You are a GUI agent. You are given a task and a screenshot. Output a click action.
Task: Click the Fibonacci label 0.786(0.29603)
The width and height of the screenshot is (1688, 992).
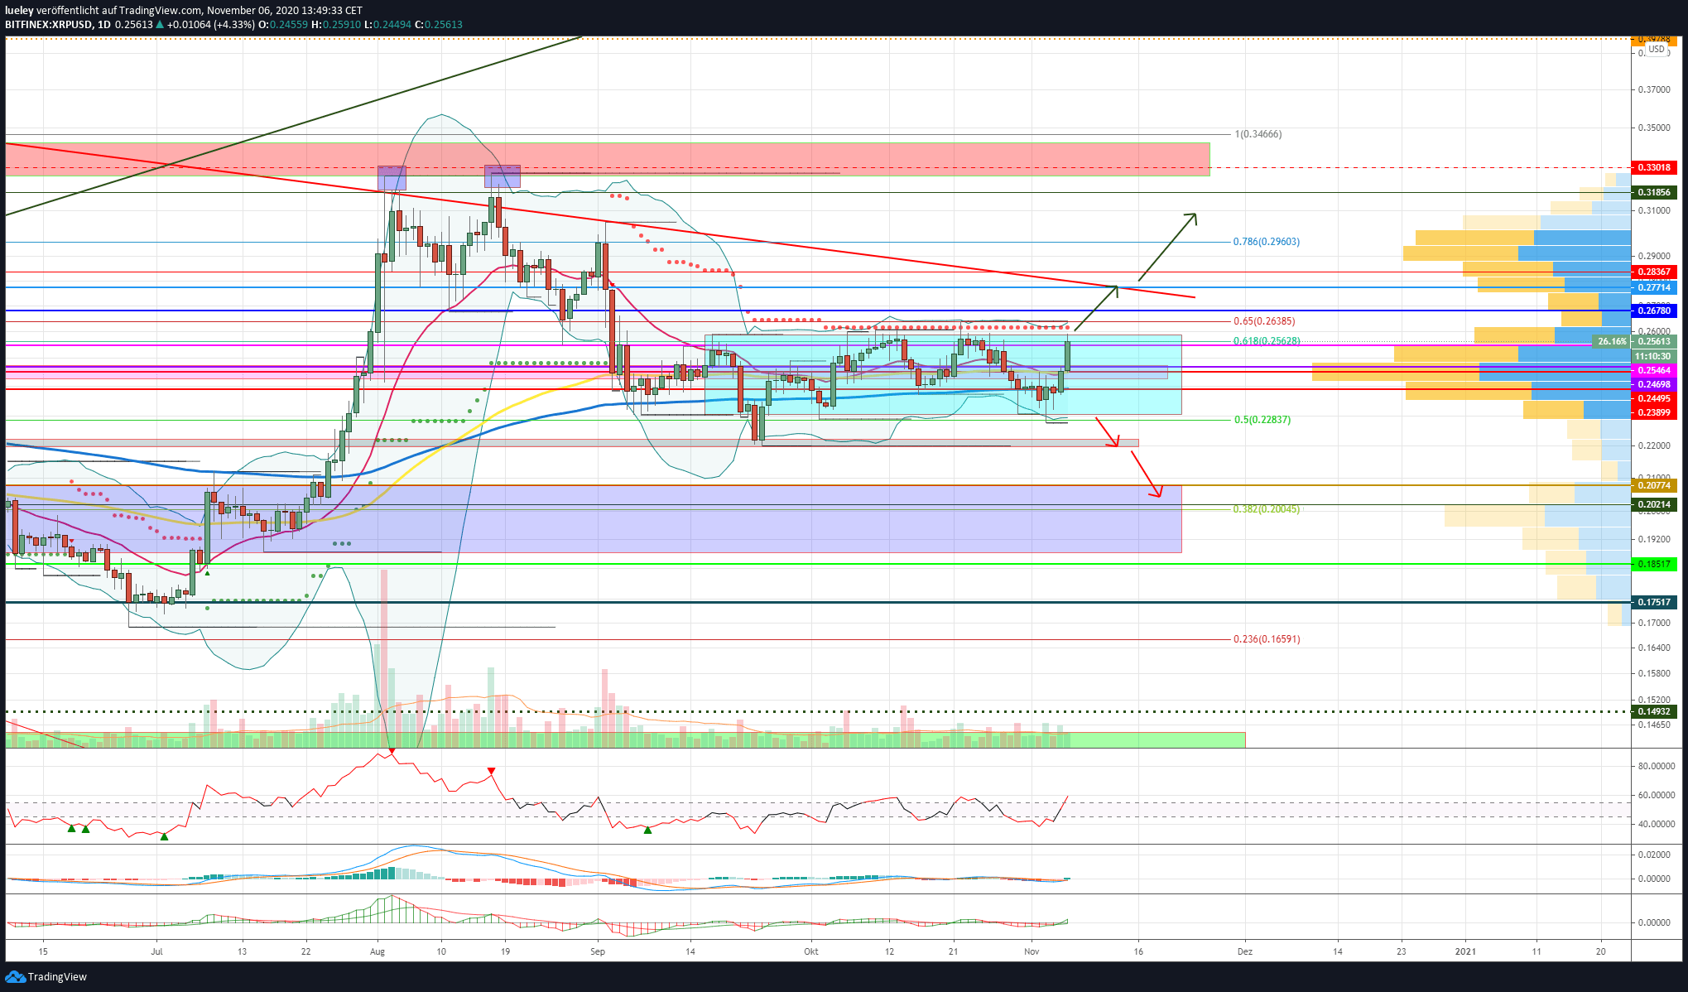pos(1267,242)
